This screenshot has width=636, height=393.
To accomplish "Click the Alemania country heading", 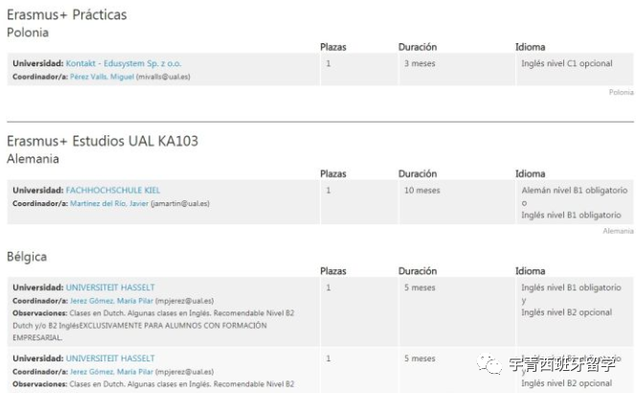I will coord(33,159).
